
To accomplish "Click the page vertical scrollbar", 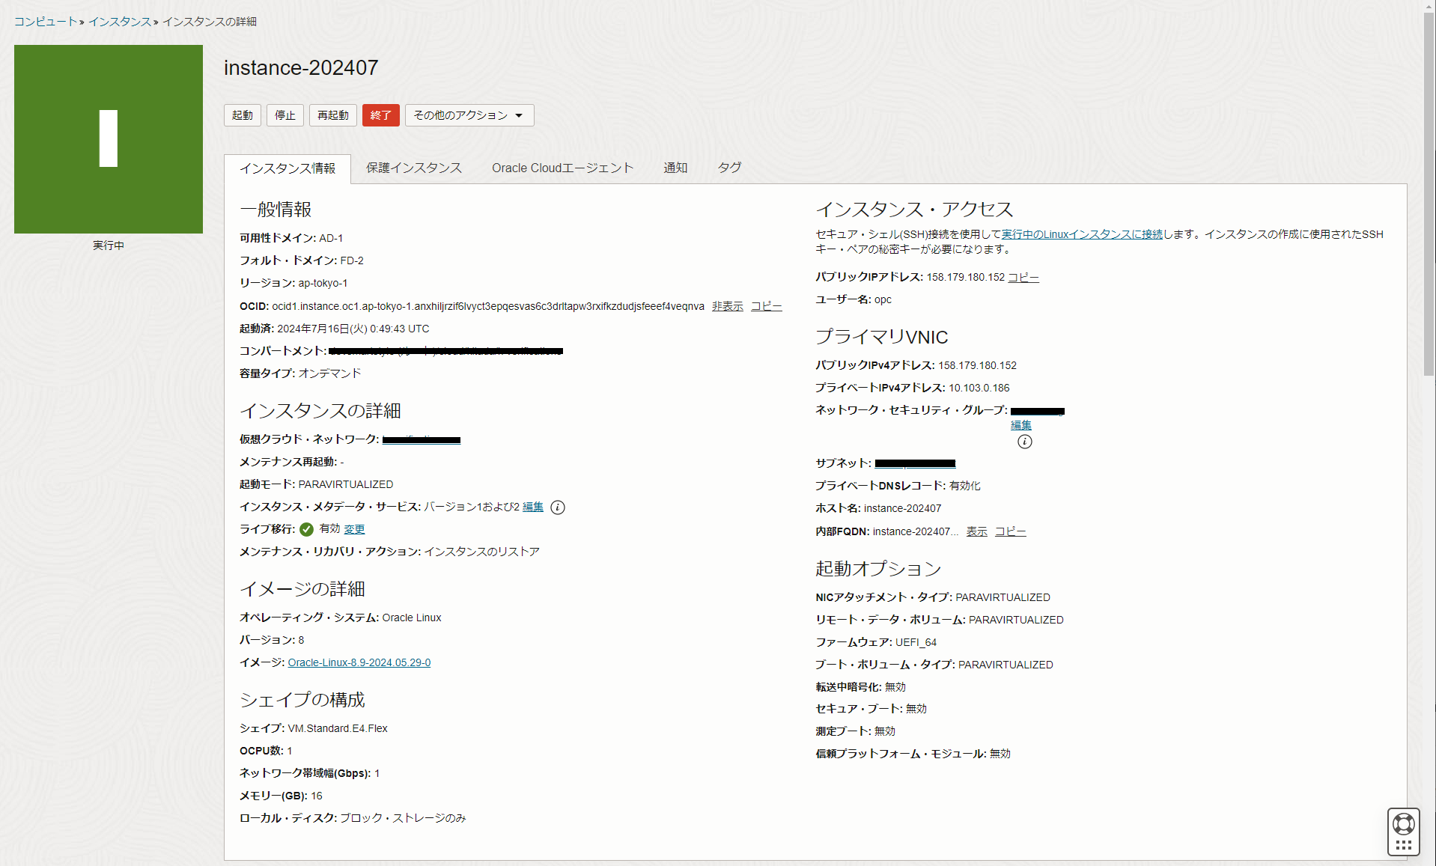I will coord(1429,195).
